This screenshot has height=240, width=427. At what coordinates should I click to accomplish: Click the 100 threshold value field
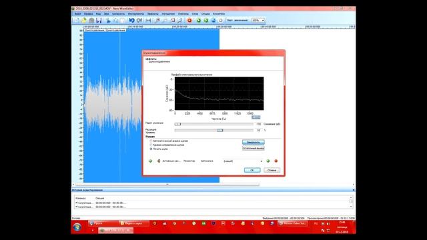click(x=258, y=124)
